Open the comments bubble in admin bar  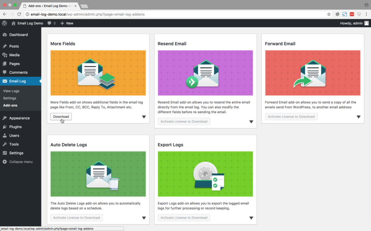click(49, 23)
